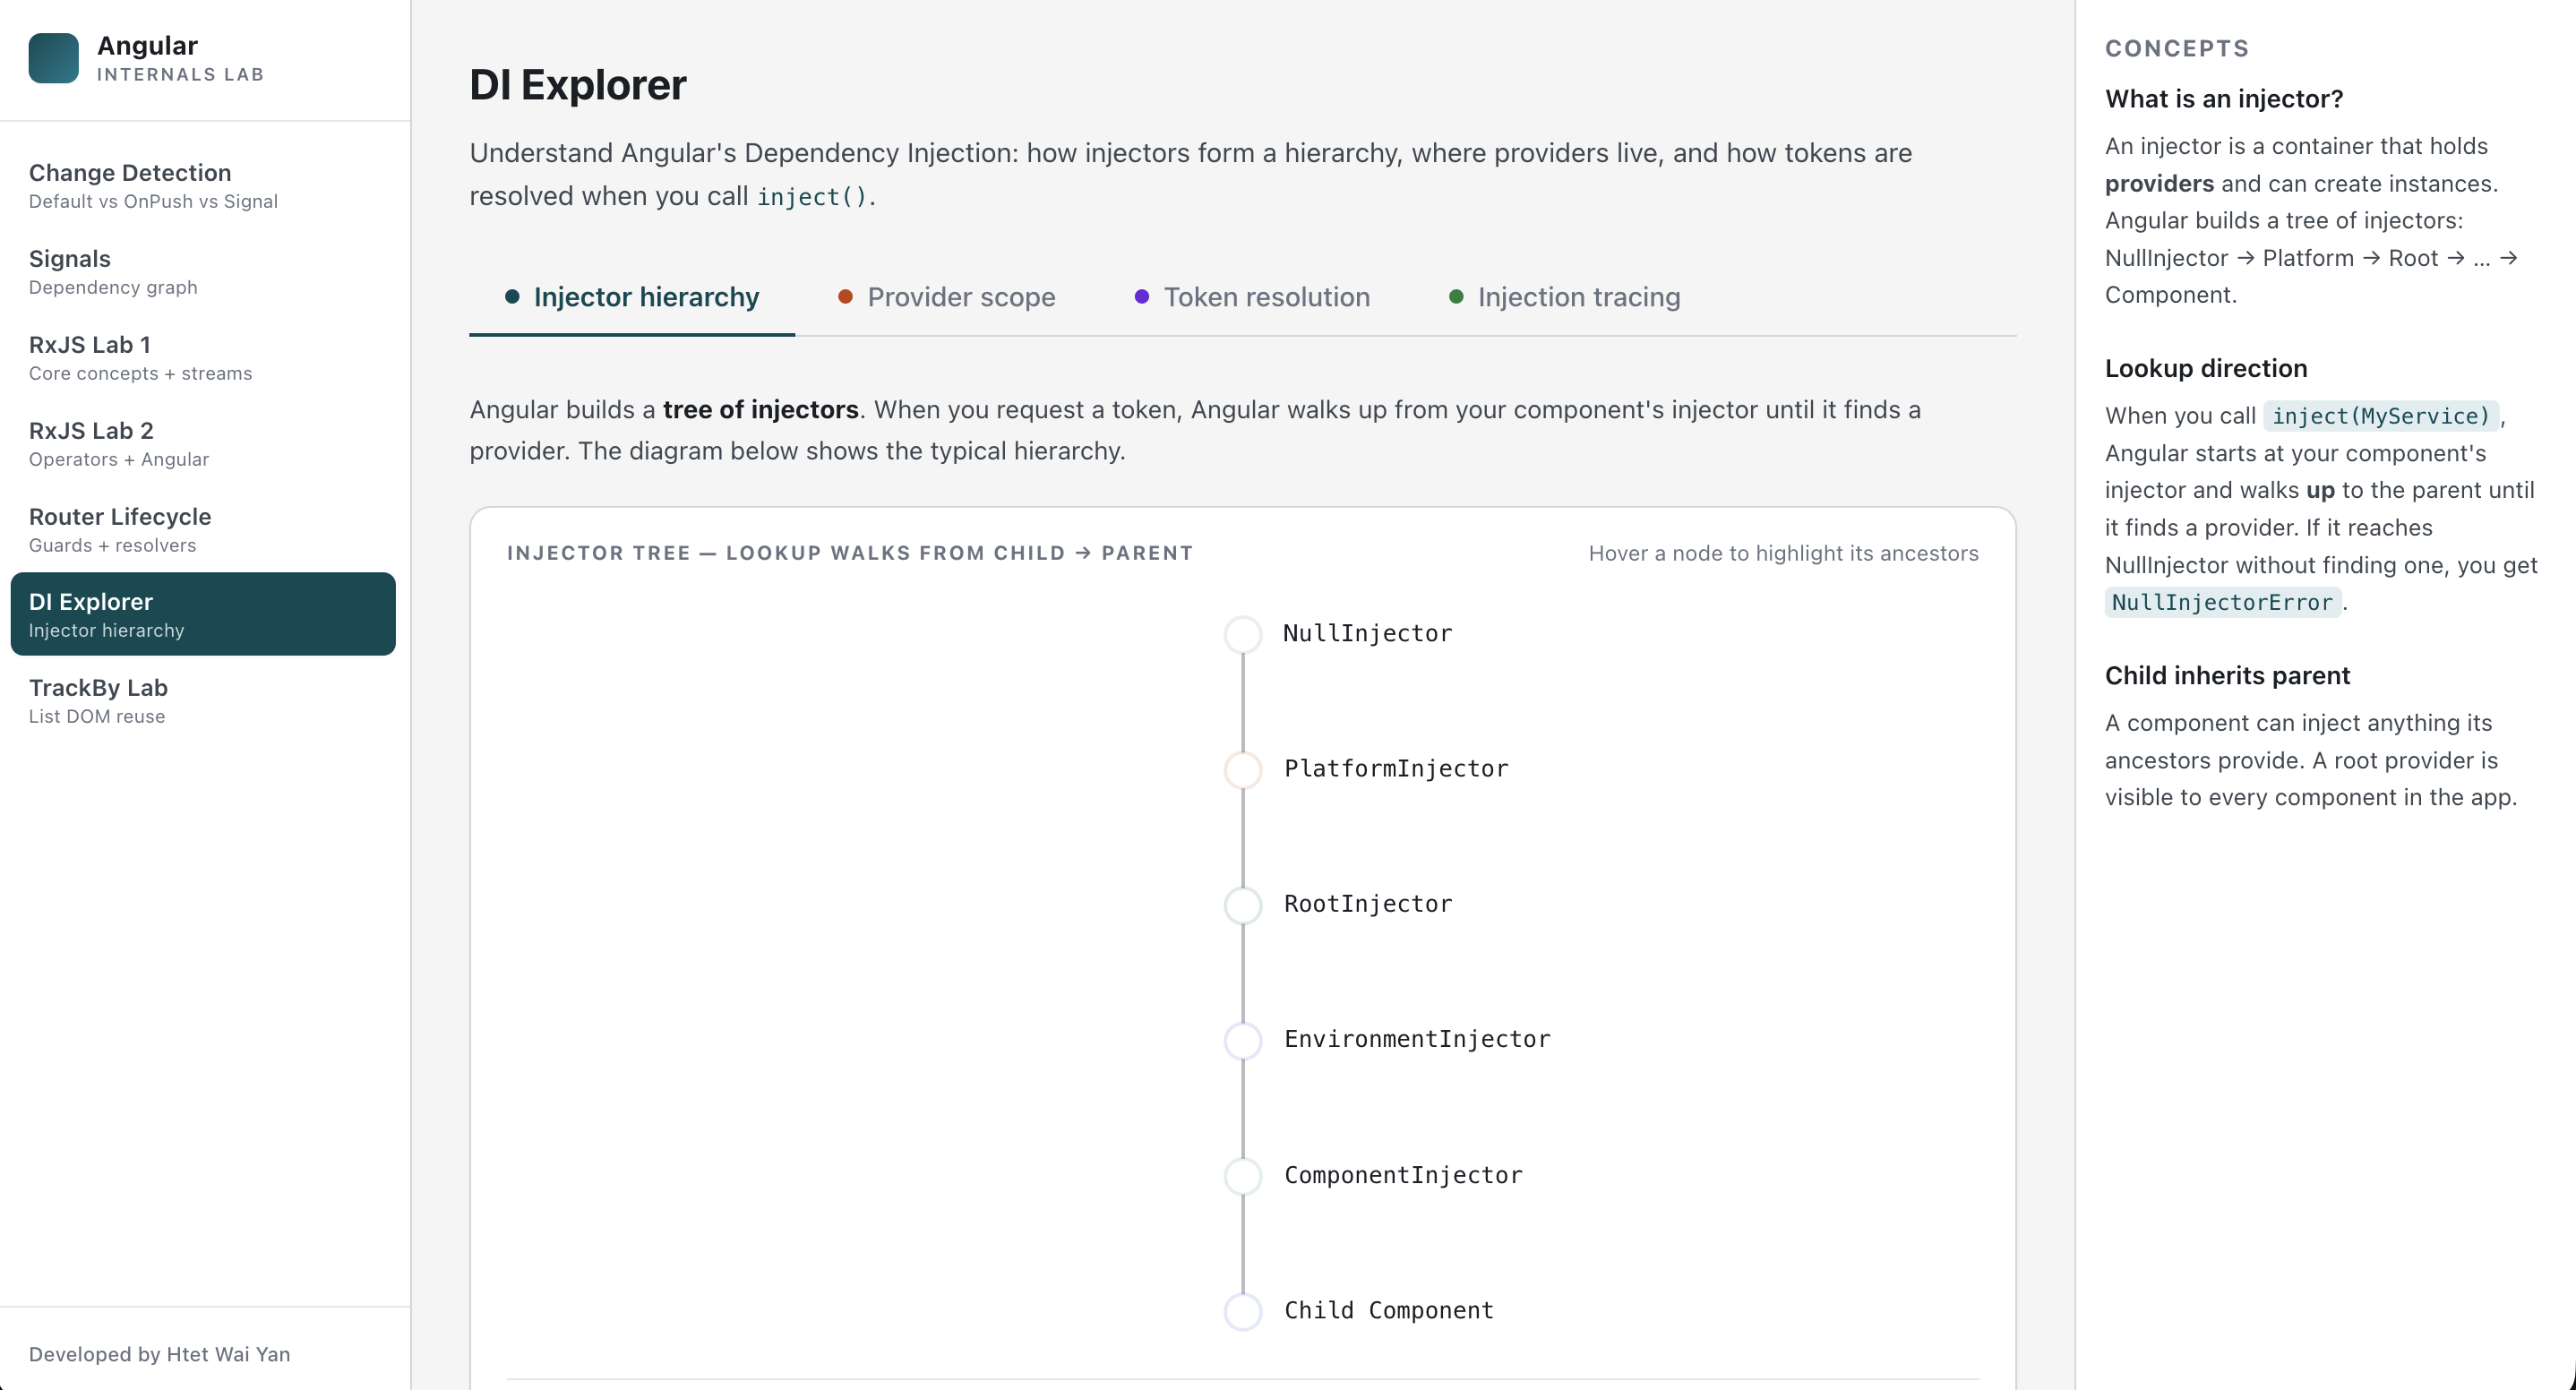Click the inject(MyService) code snippet
Viewport: 2576px width, 1390px height.
[2381, 416]
